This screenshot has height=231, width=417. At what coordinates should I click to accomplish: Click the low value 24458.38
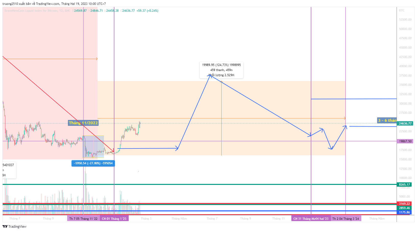tap(112, 11)
